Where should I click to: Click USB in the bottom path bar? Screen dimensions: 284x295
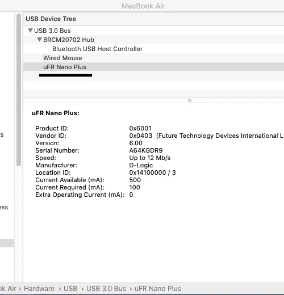(x=70, y=289)
